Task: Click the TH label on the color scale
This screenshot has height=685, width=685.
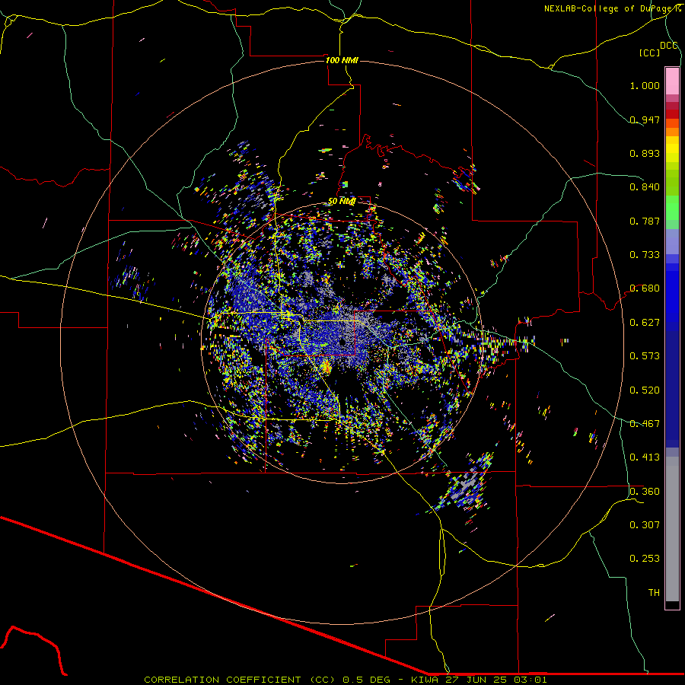Action: [654, 593]
